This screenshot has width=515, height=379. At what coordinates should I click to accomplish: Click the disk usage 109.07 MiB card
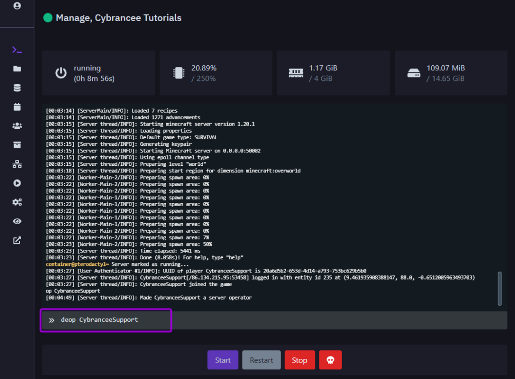[x=451, y=73]
